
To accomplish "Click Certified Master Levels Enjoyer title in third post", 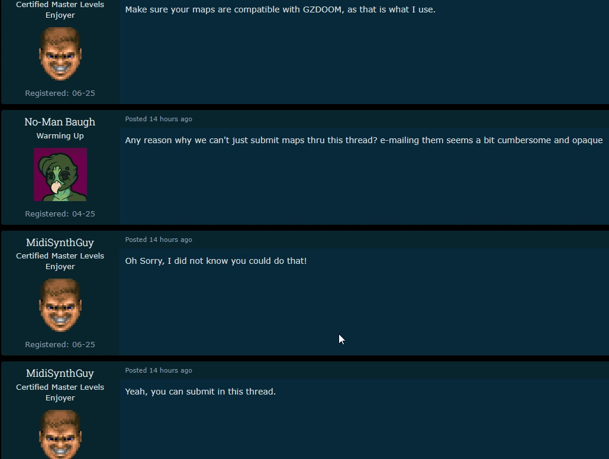I will click(x=60, y=261).
